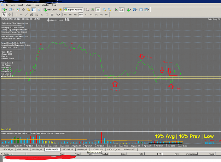221x162 pixels.
Task: Switch to the GBPUSD,M5 chart tab
Action: (x=23, y=150)
